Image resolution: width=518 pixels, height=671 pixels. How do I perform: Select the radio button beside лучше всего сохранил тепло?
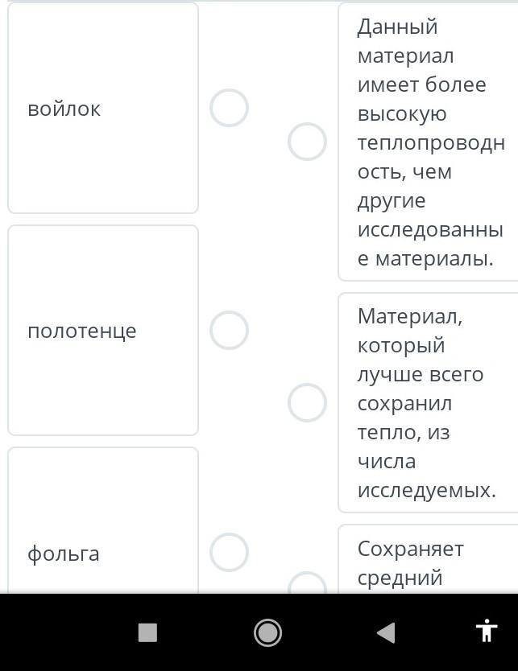tap(307, 403)
